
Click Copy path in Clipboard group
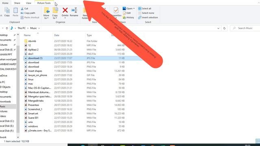[x=28, y=13]
